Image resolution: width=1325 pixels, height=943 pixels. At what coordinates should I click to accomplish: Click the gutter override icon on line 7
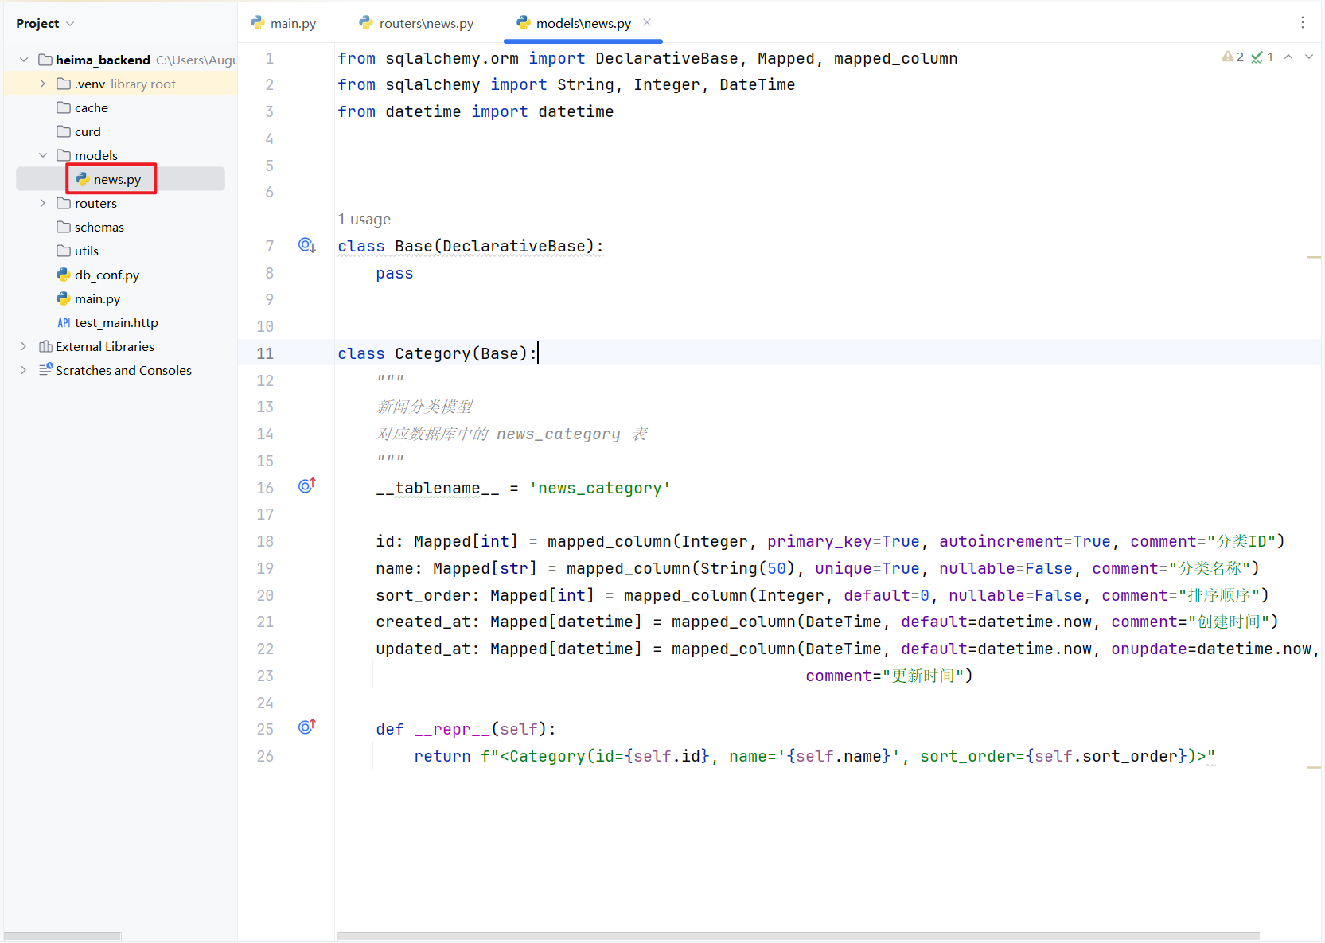[x=306, y=245]
